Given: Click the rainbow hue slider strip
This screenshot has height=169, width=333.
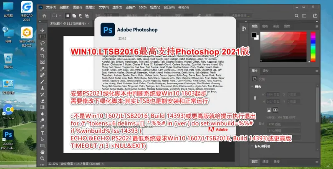Looking at the screenshot, I should 313,47.
